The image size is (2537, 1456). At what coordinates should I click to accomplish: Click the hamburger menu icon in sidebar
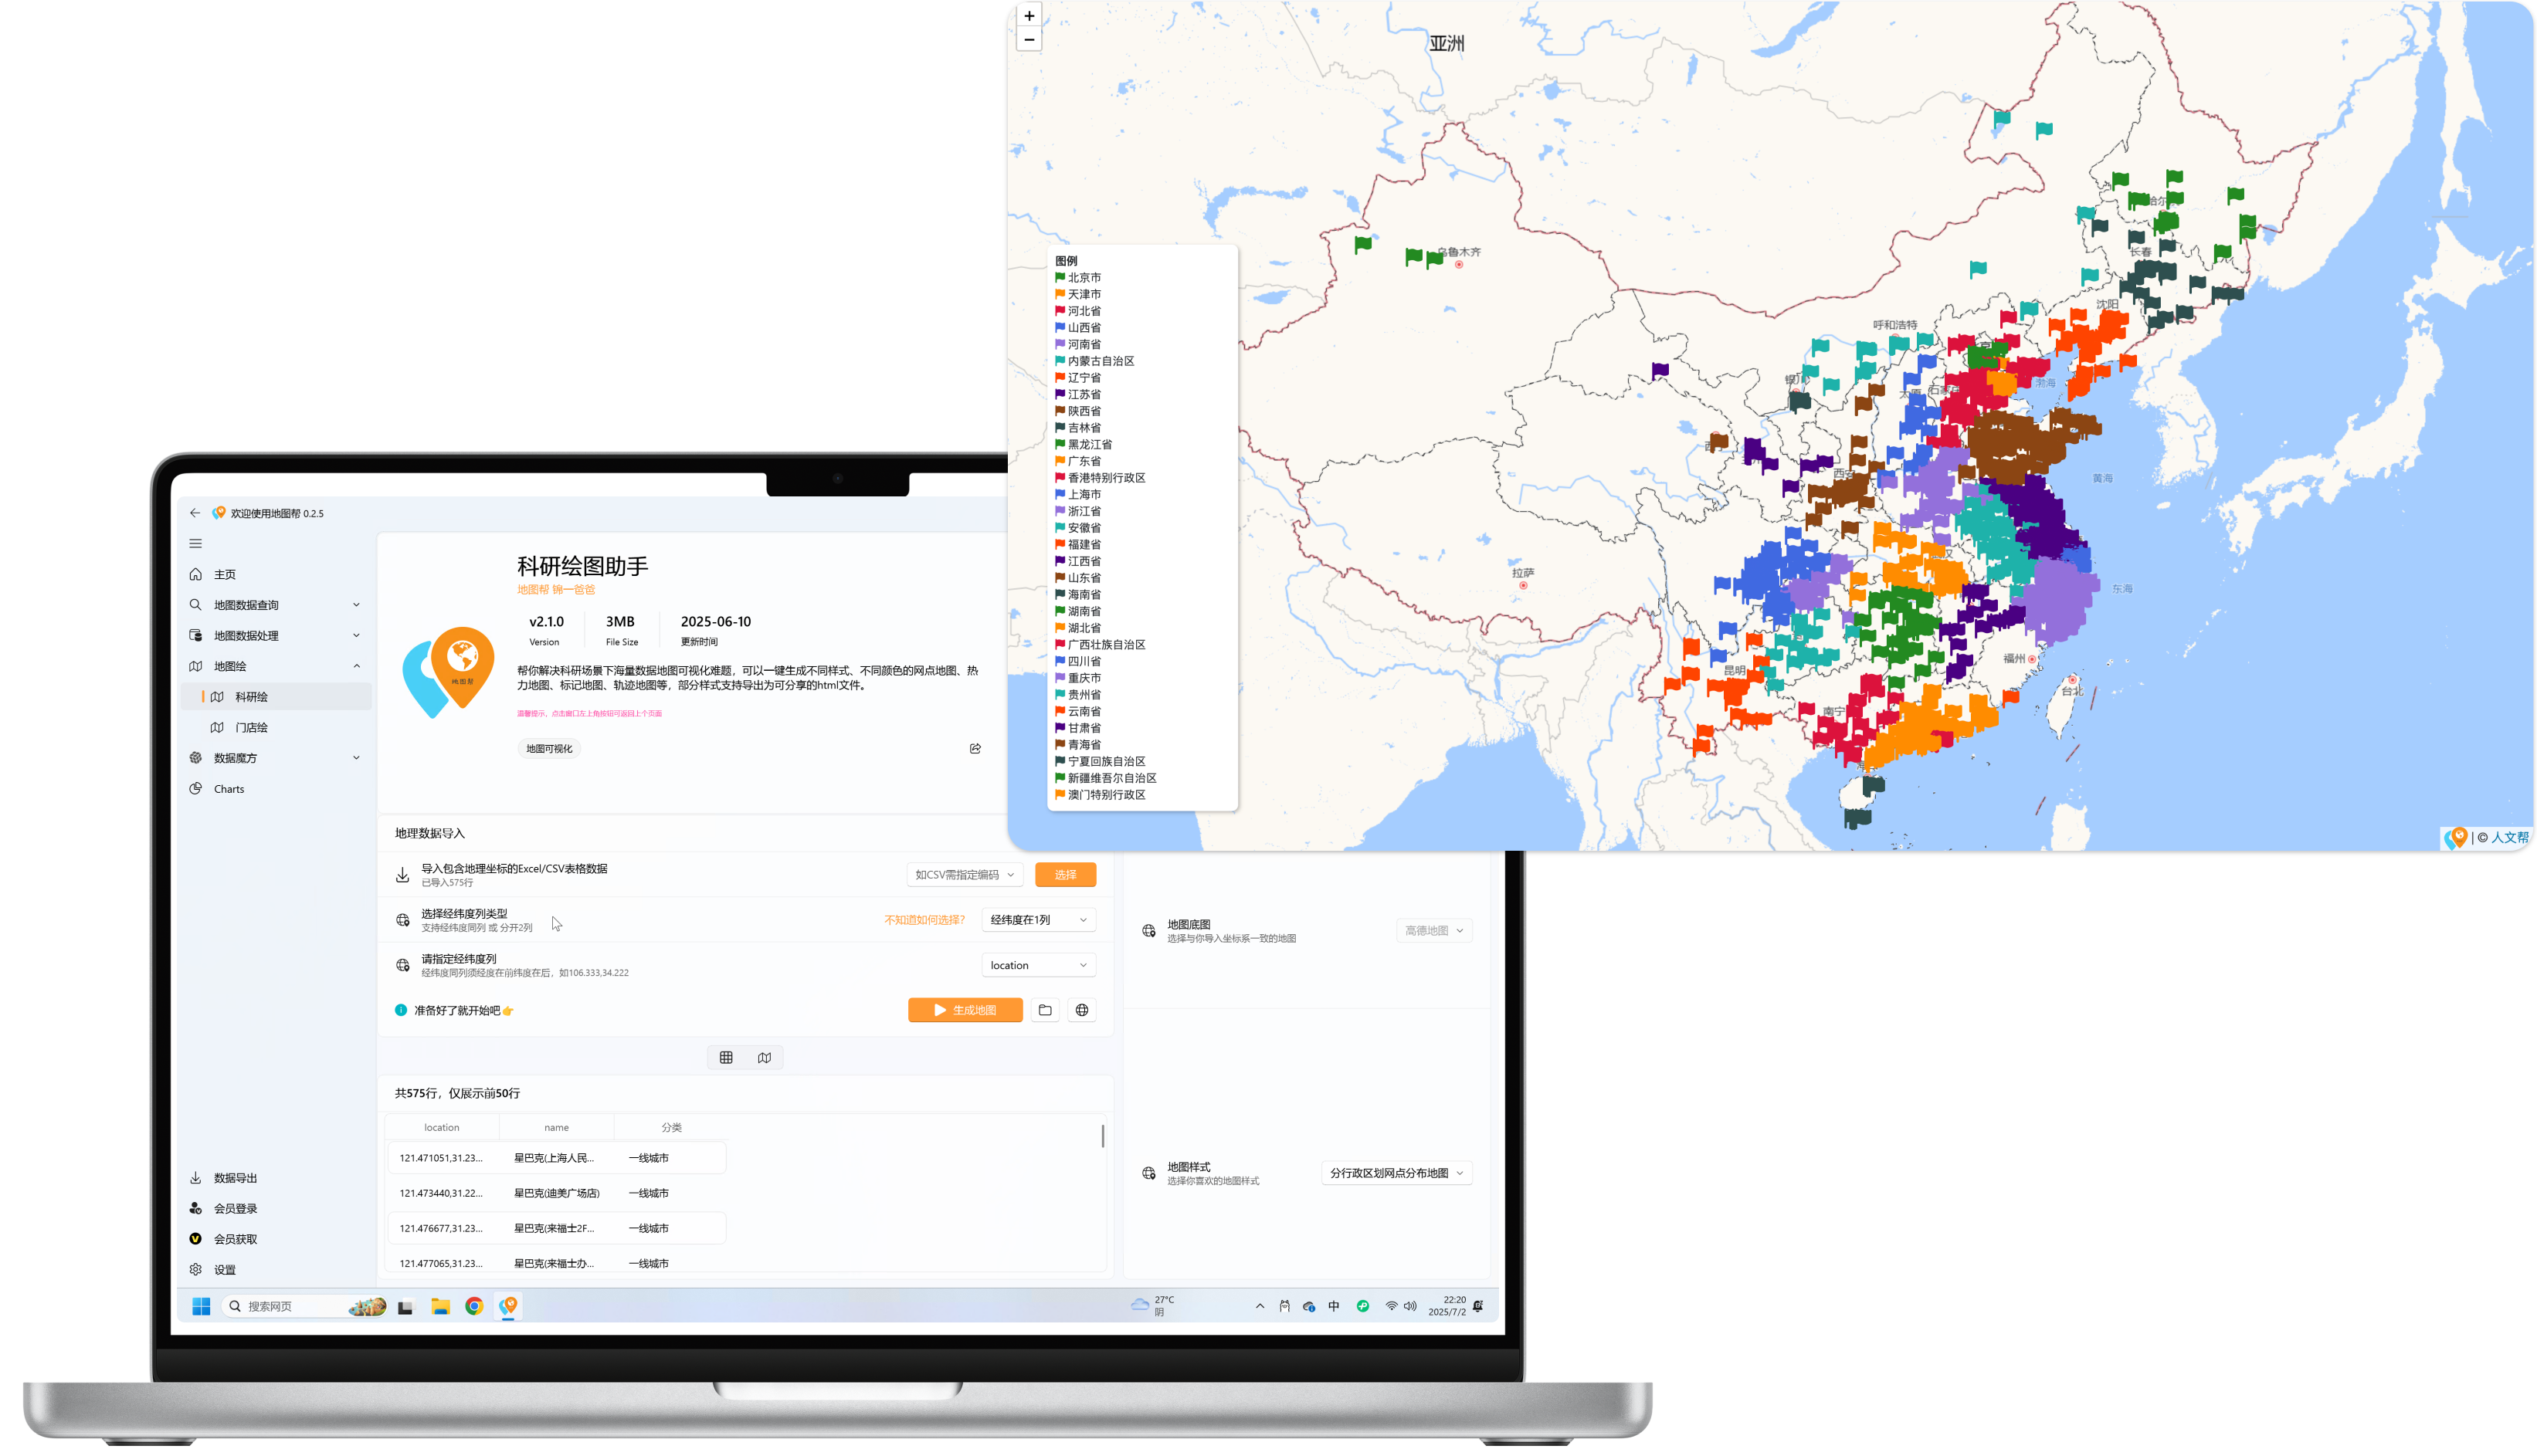pyautogui.click(x=195, y=544)
